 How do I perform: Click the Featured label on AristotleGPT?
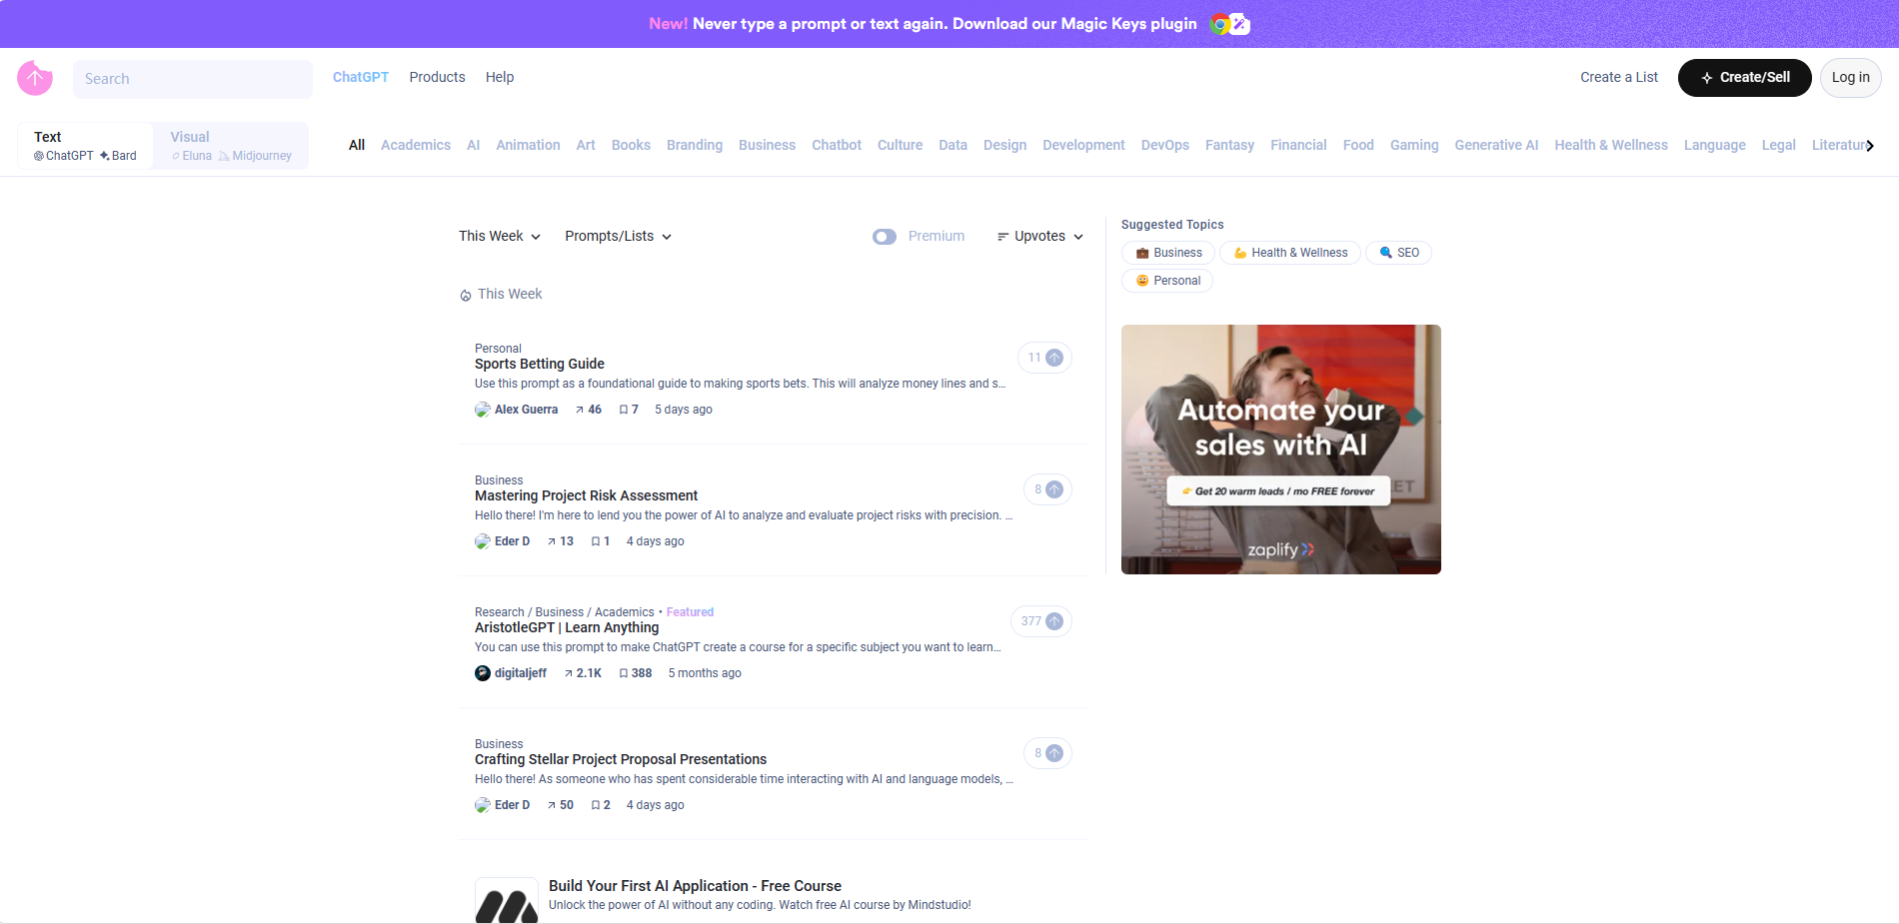point(690,612)
